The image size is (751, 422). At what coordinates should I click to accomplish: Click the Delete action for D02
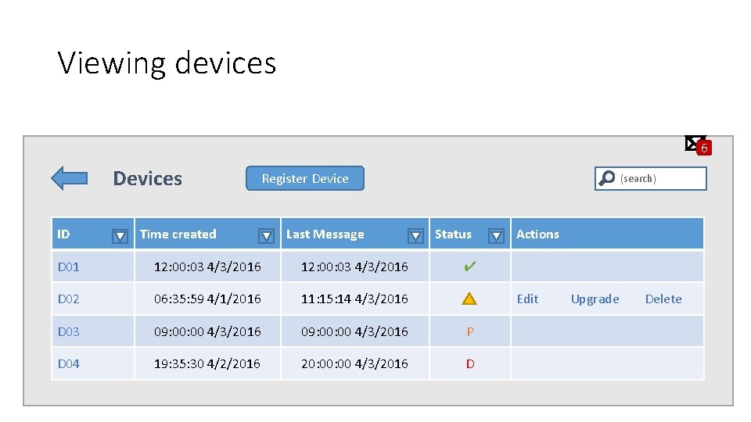tap(663, 299)
